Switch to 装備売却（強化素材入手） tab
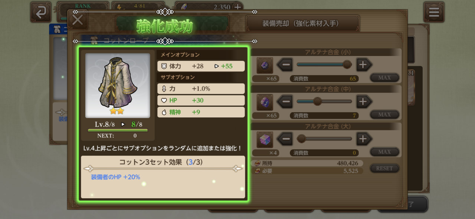This screenshot has width=475, height=219. (302, 23)
